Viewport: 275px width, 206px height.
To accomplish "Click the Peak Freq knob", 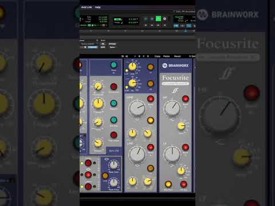I will click(113, 183).
